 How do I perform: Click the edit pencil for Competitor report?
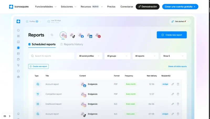[173, 94]
